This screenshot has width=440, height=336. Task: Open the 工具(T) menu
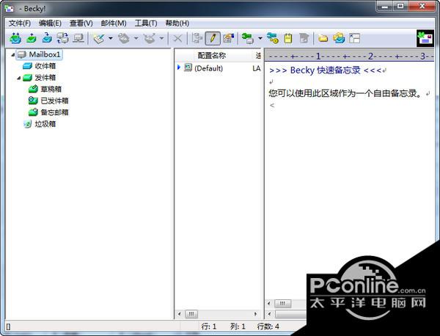pos(146,23)
